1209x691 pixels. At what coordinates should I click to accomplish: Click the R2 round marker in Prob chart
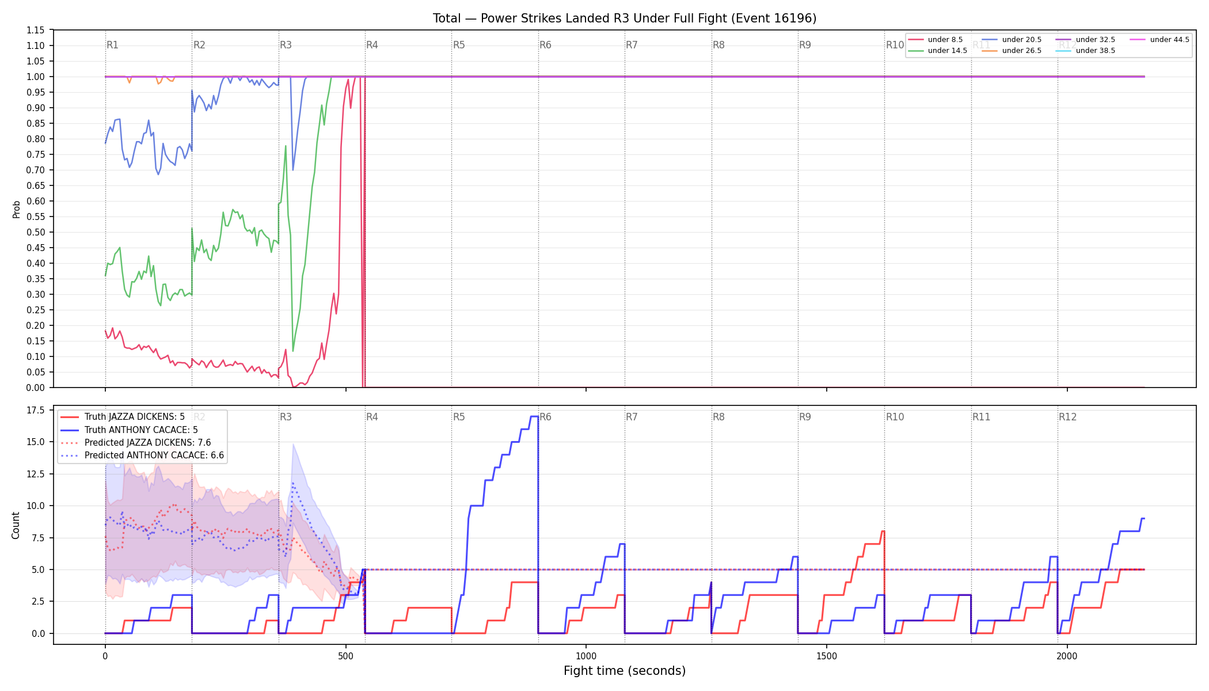click(199, 45)
